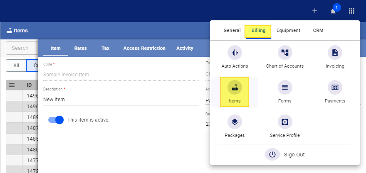Open the Auto Actions module
This screenshot has height=173, width=366.
[x=235, y=53]
